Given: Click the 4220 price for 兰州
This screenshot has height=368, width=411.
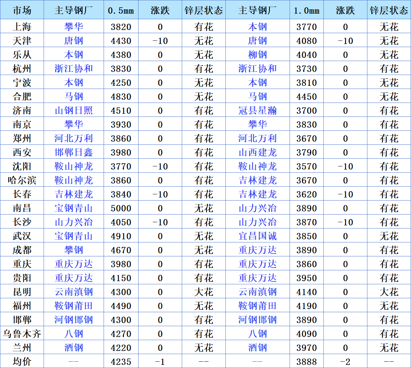Looking at the screenshot, I should point(121,347).
